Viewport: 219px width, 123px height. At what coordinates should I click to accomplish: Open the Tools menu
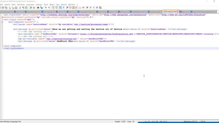point(46,4)
